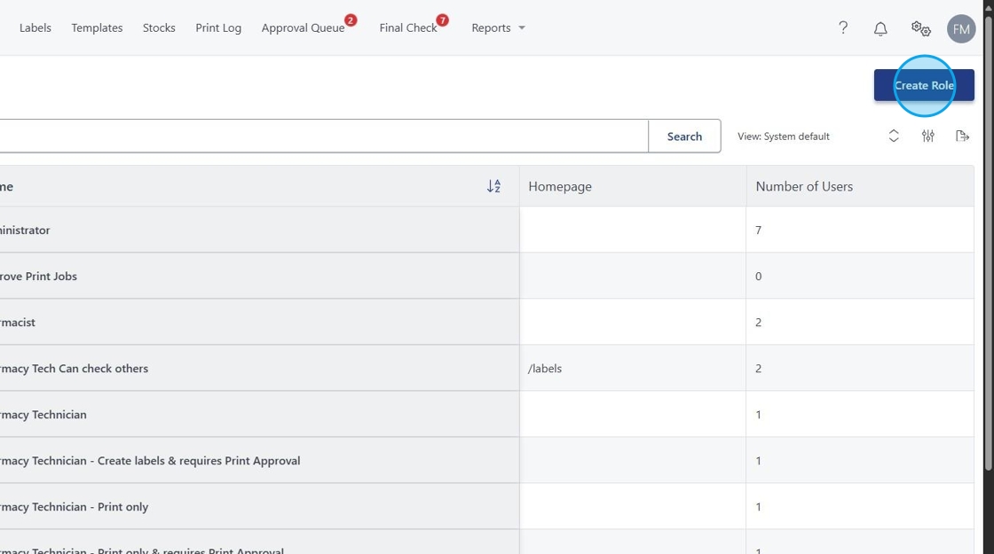
Task: Click the Create Role button
Action: click(x=924, y=85)
